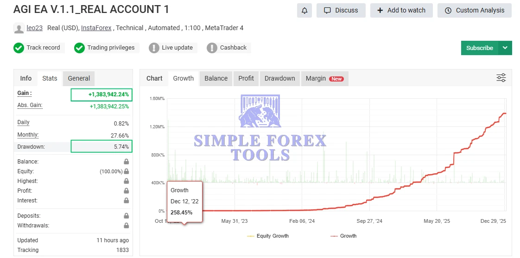Toggle Equity Growth series in legend
The width and height of the screenshot is (520, 258).
coord(268,236)
